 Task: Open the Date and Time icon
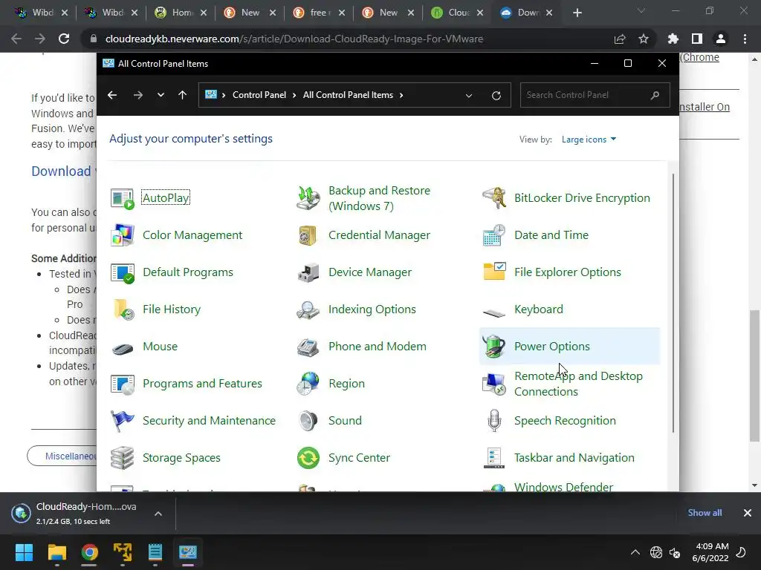(x=494, y=235)
